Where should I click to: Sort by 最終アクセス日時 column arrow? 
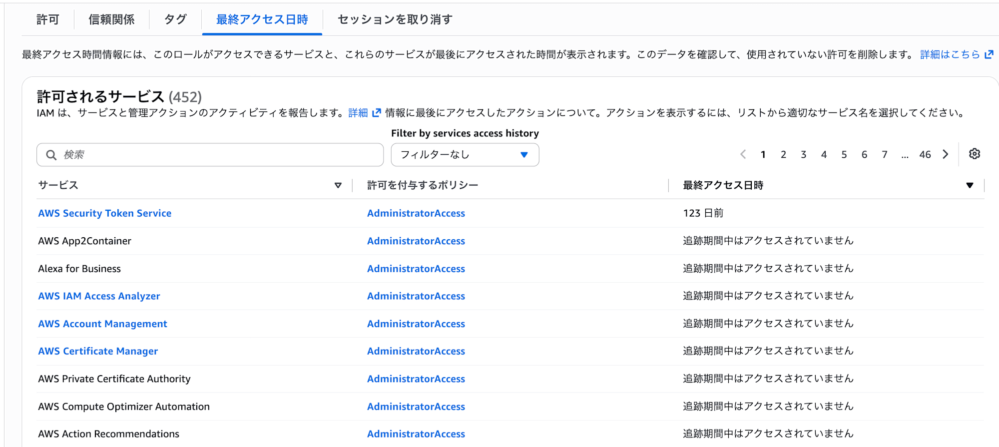click(x=970, y=185)
